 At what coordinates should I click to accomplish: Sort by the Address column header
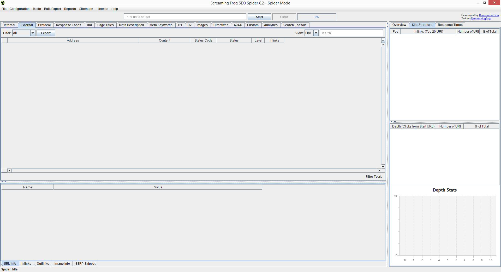pyautogui.click(x=73, y=40)
